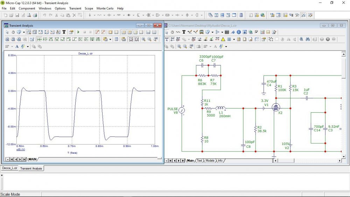
Task: Open the Monte Carlo menu
Action: coord(105,8)
